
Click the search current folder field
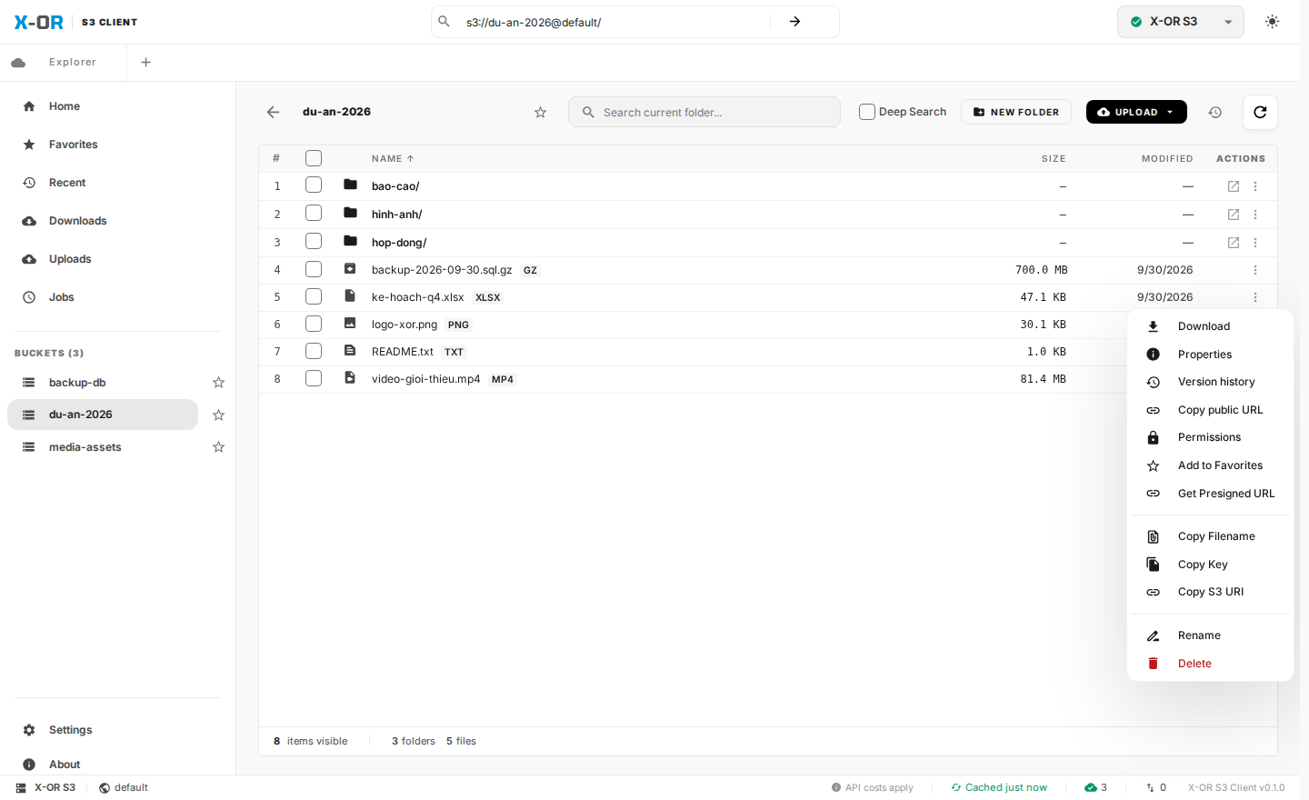point(704,112)
